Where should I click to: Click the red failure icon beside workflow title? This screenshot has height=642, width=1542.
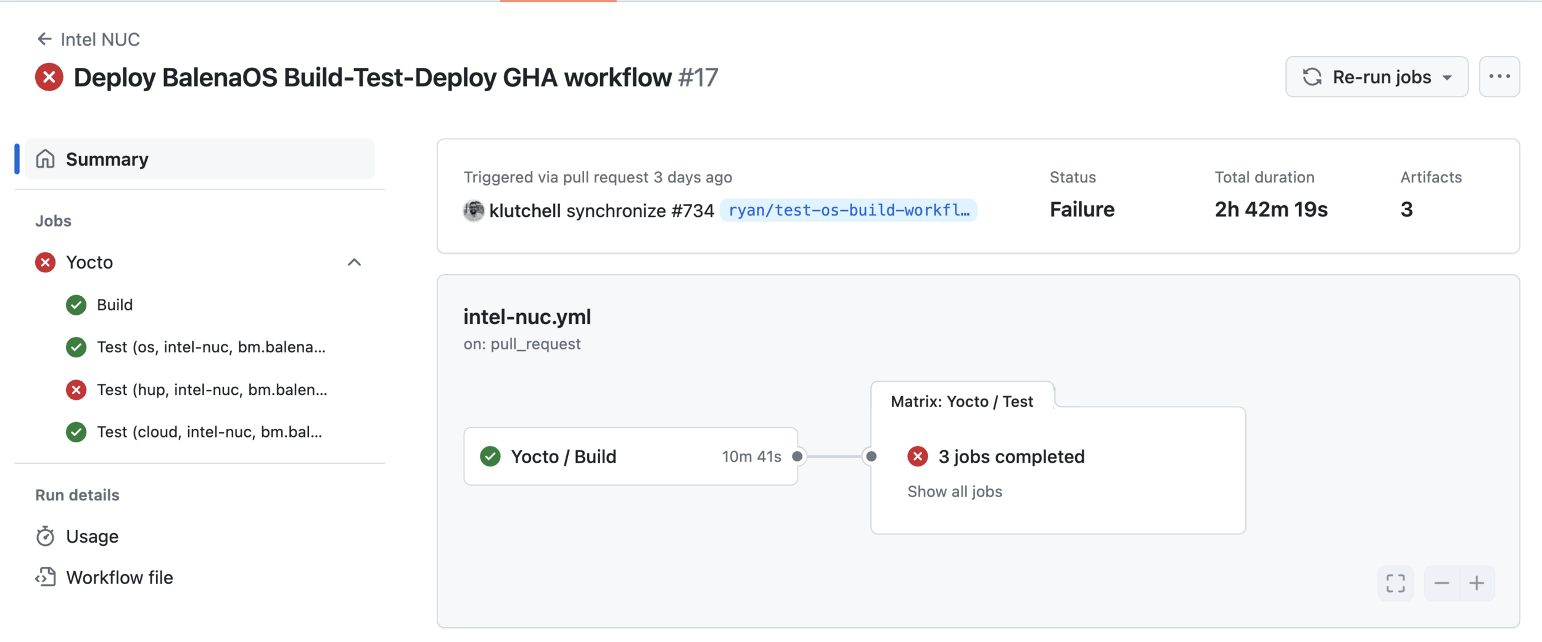coord(49,78)
